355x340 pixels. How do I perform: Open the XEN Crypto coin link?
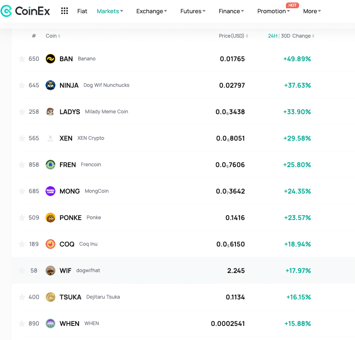[66, 138]
